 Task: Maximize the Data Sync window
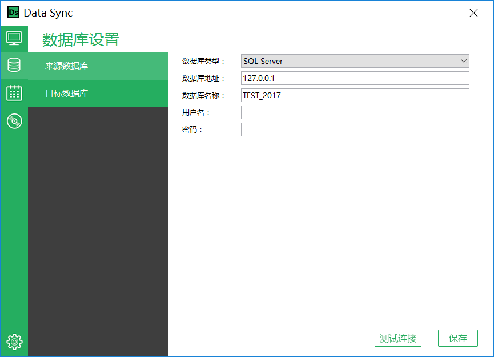coord(433,13)
